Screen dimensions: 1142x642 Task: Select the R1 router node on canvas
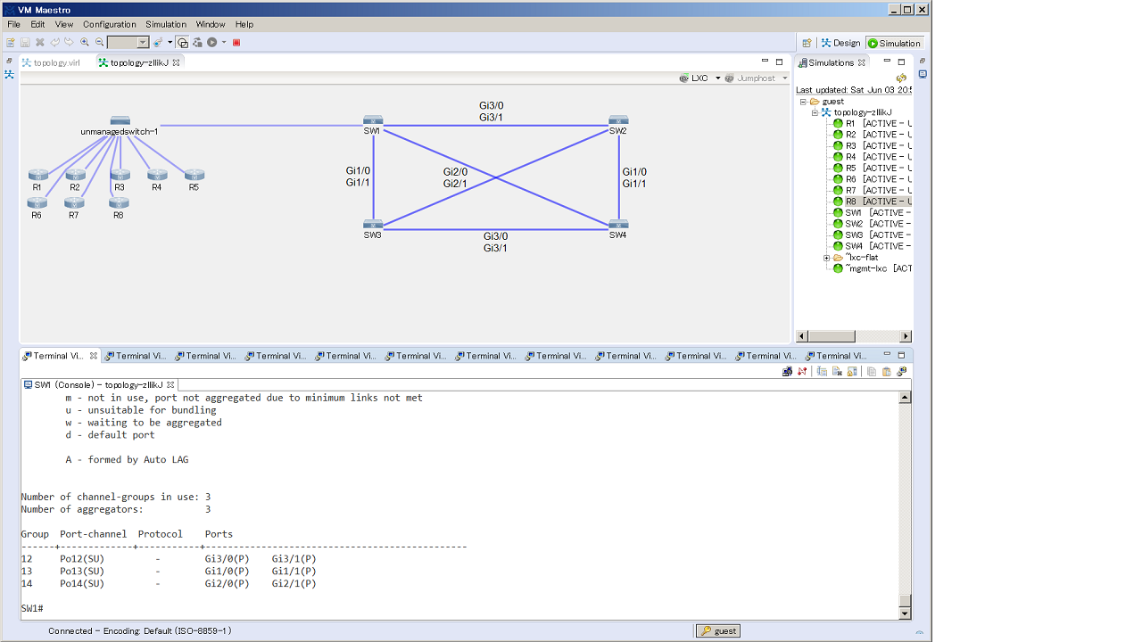37,176
